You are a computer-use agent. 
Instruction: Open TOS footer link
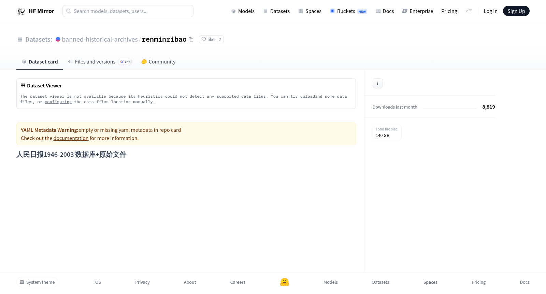point(97,282)
